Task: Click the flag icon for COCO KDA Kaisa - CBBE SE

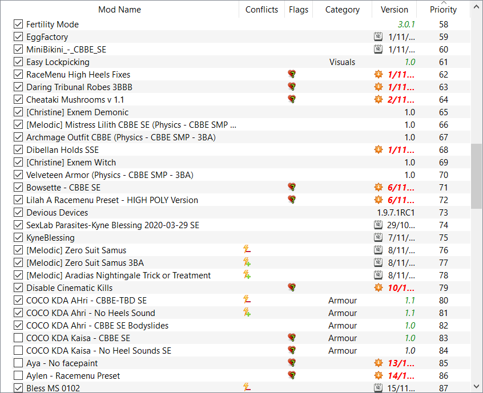Action: click(x=292, y=338)
